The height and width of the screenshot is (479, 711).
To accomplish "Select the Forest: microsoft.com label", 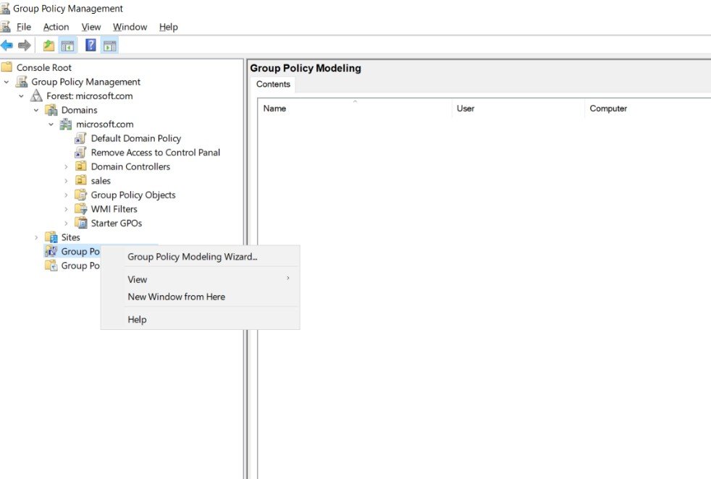I will [x=89, y=96].
